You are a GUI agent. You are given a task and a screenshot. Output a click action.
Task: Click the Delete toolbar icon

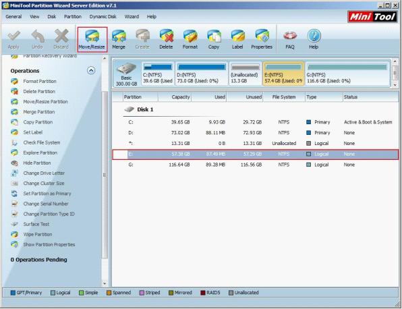166,40
